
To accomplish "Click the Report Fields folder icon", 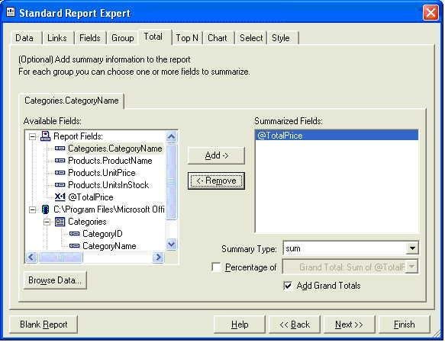I will click(45, 136).
